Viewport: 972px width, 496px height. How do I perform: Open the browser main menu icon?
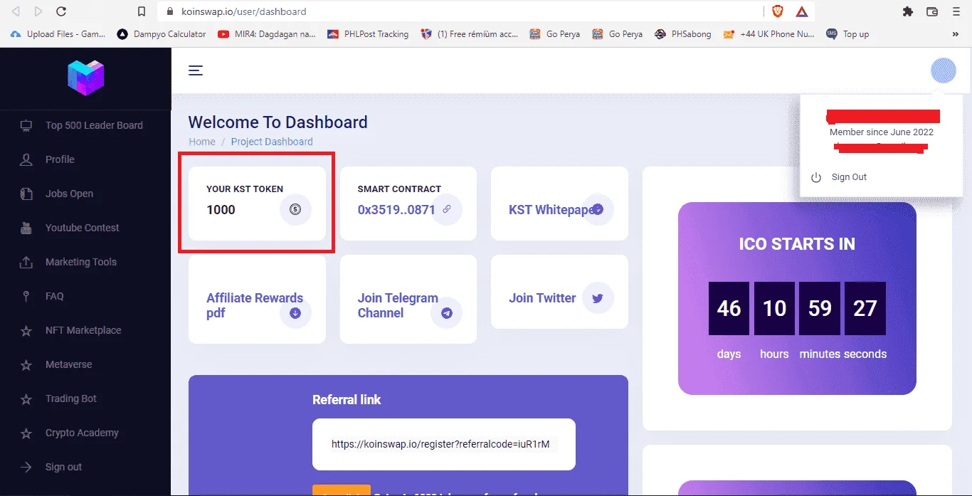[x=956, y=11]
